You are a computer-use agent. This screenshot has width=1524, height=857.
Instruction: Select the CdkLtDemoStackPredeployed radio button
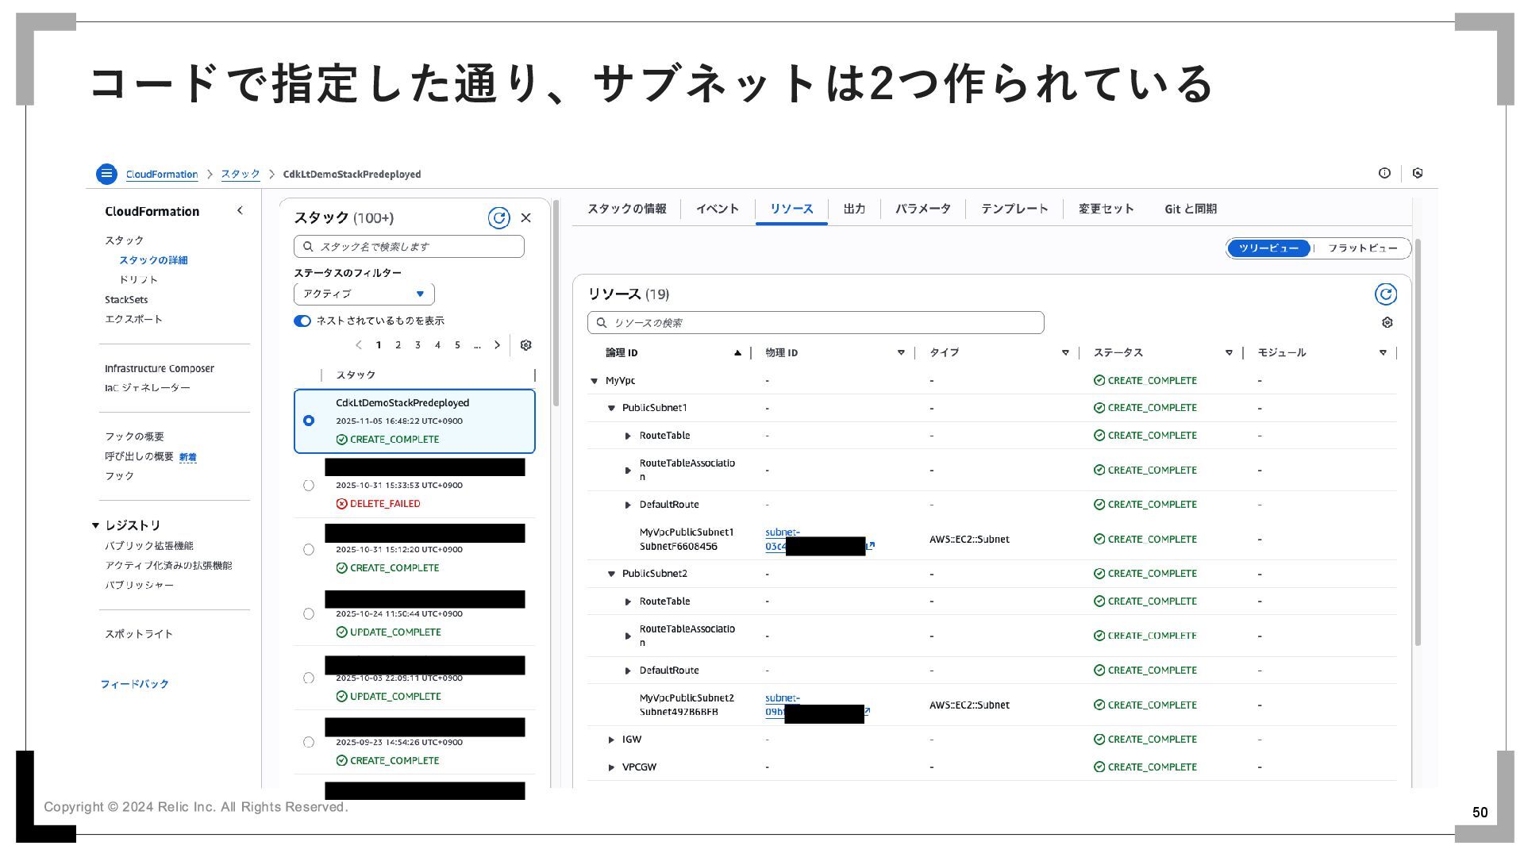309,421
